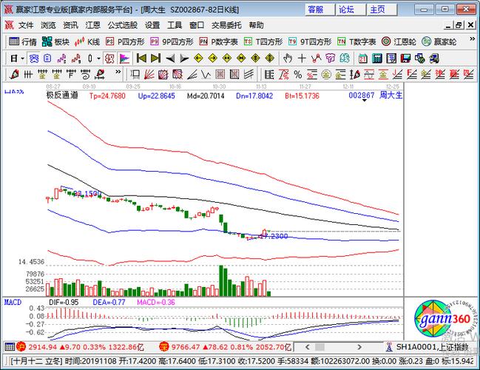
Task: Click the SH1A0001 上证指数 status entry
Action: [432, 347]
